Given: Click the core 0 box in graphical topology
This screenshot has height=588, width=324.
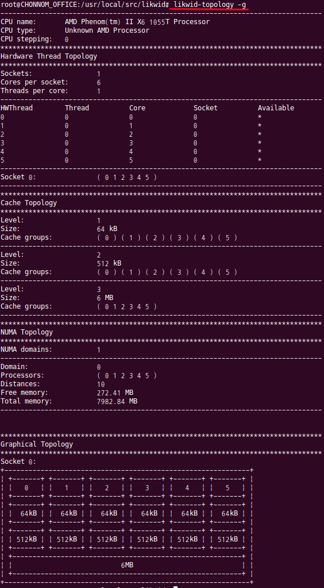Looking at the screenshot, I should click(26, 488).
